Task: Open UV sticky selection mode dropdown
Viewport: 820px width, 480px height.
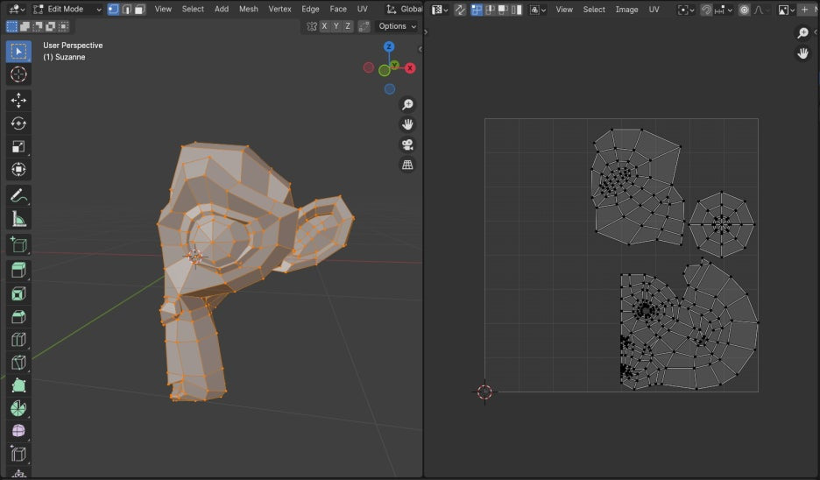Action: 538,10
